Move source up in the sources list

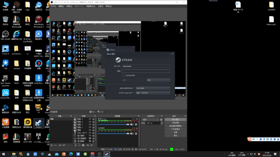[88, 145]
